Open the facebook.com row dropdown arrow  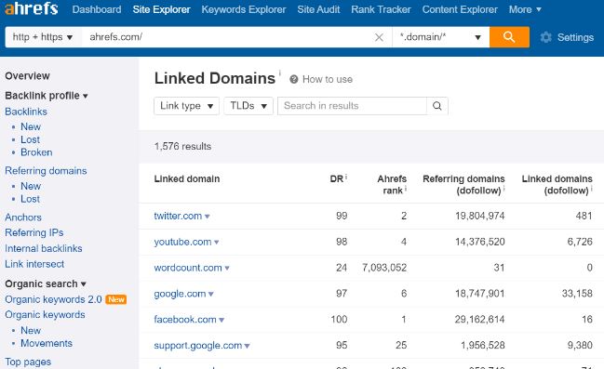click(221, 320)
